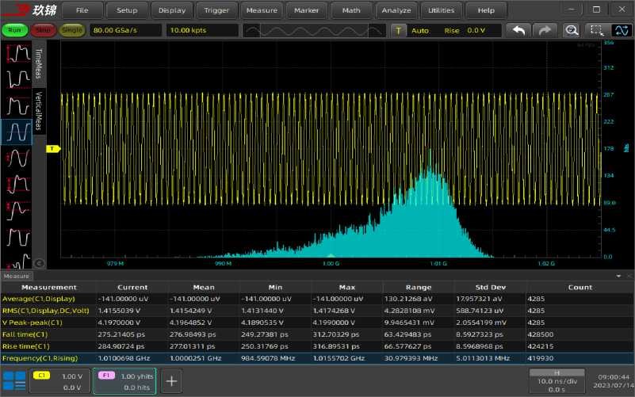Activate the zoom magnifier tool

click(x=572, y=30)
